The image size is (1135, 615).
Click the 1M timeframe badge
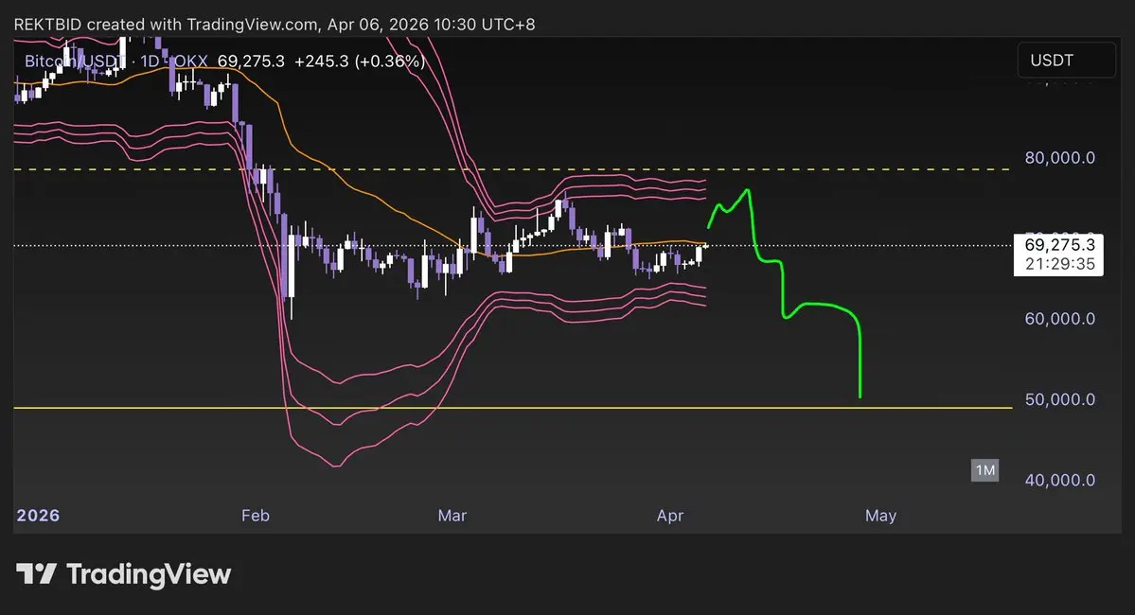(x=984, y=470)
